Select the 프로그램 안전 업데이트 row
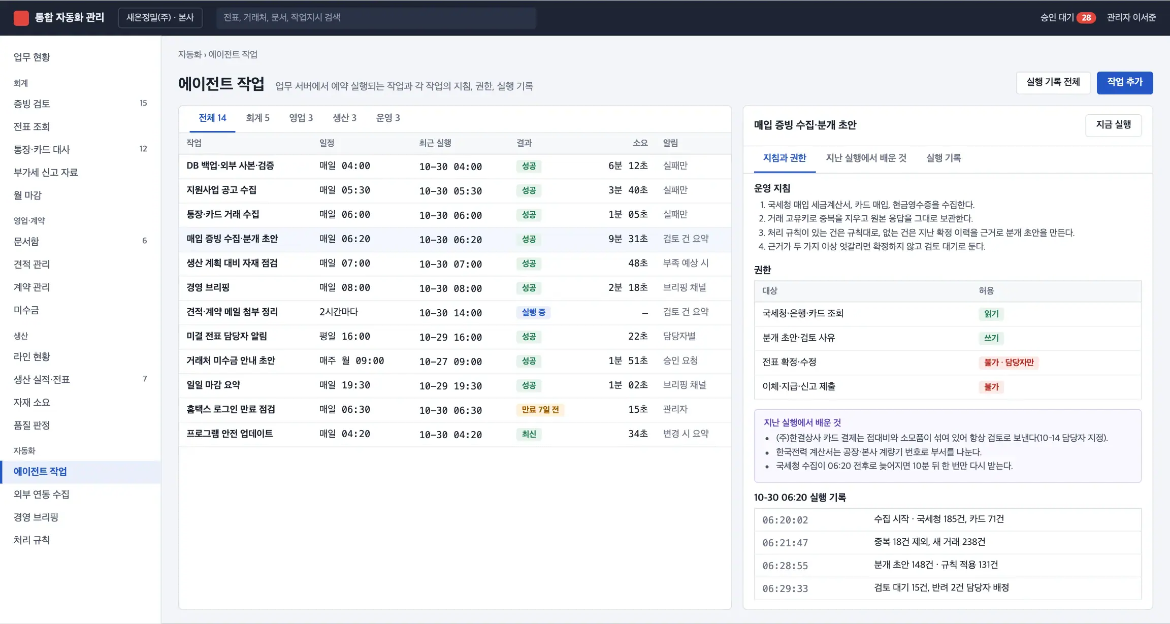The image size is (1170, 624). (454, 434)
